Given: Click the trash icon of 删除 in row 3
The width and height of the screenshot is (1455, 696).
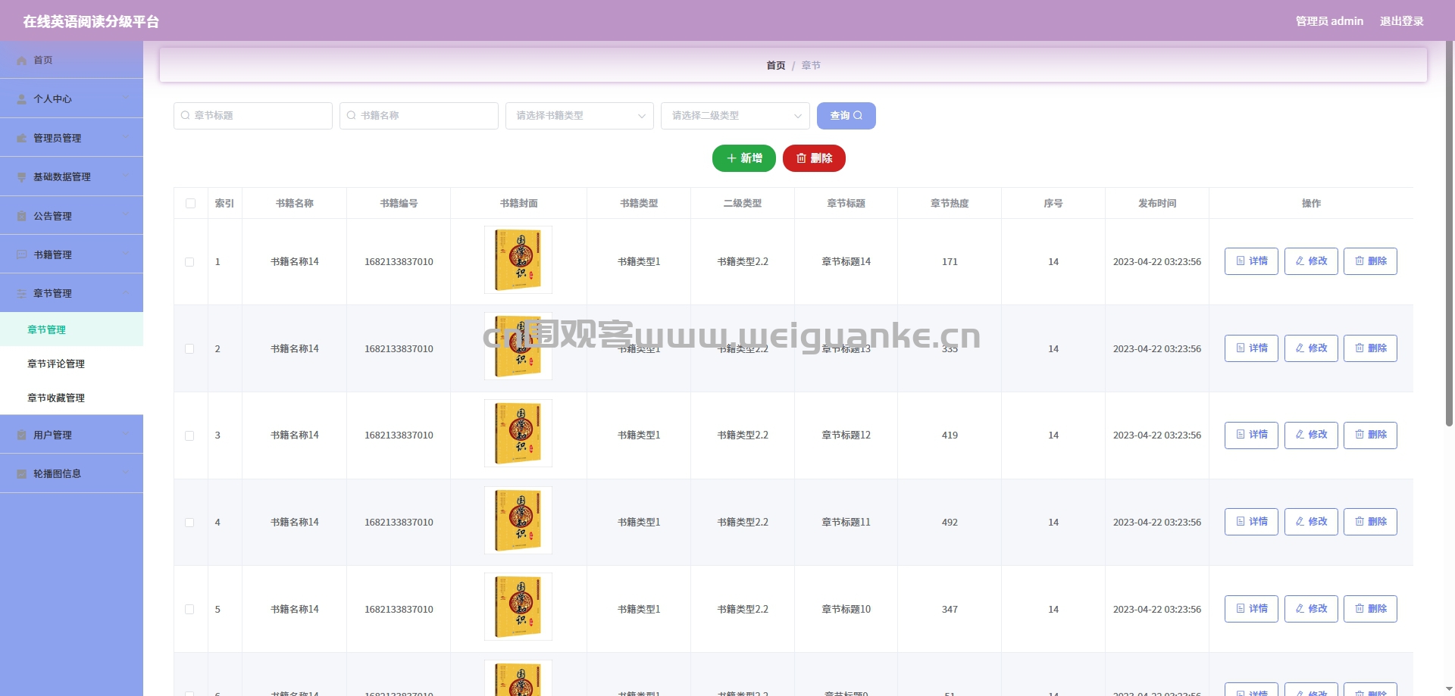Looking at the screenshot, I should tap(1360, 435).
